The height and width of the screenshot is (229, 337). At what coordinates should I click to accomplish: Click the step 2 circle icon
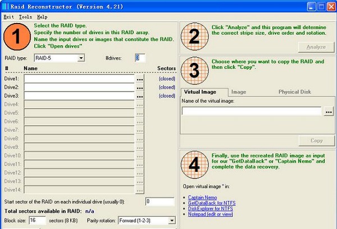tap(195, 36)
